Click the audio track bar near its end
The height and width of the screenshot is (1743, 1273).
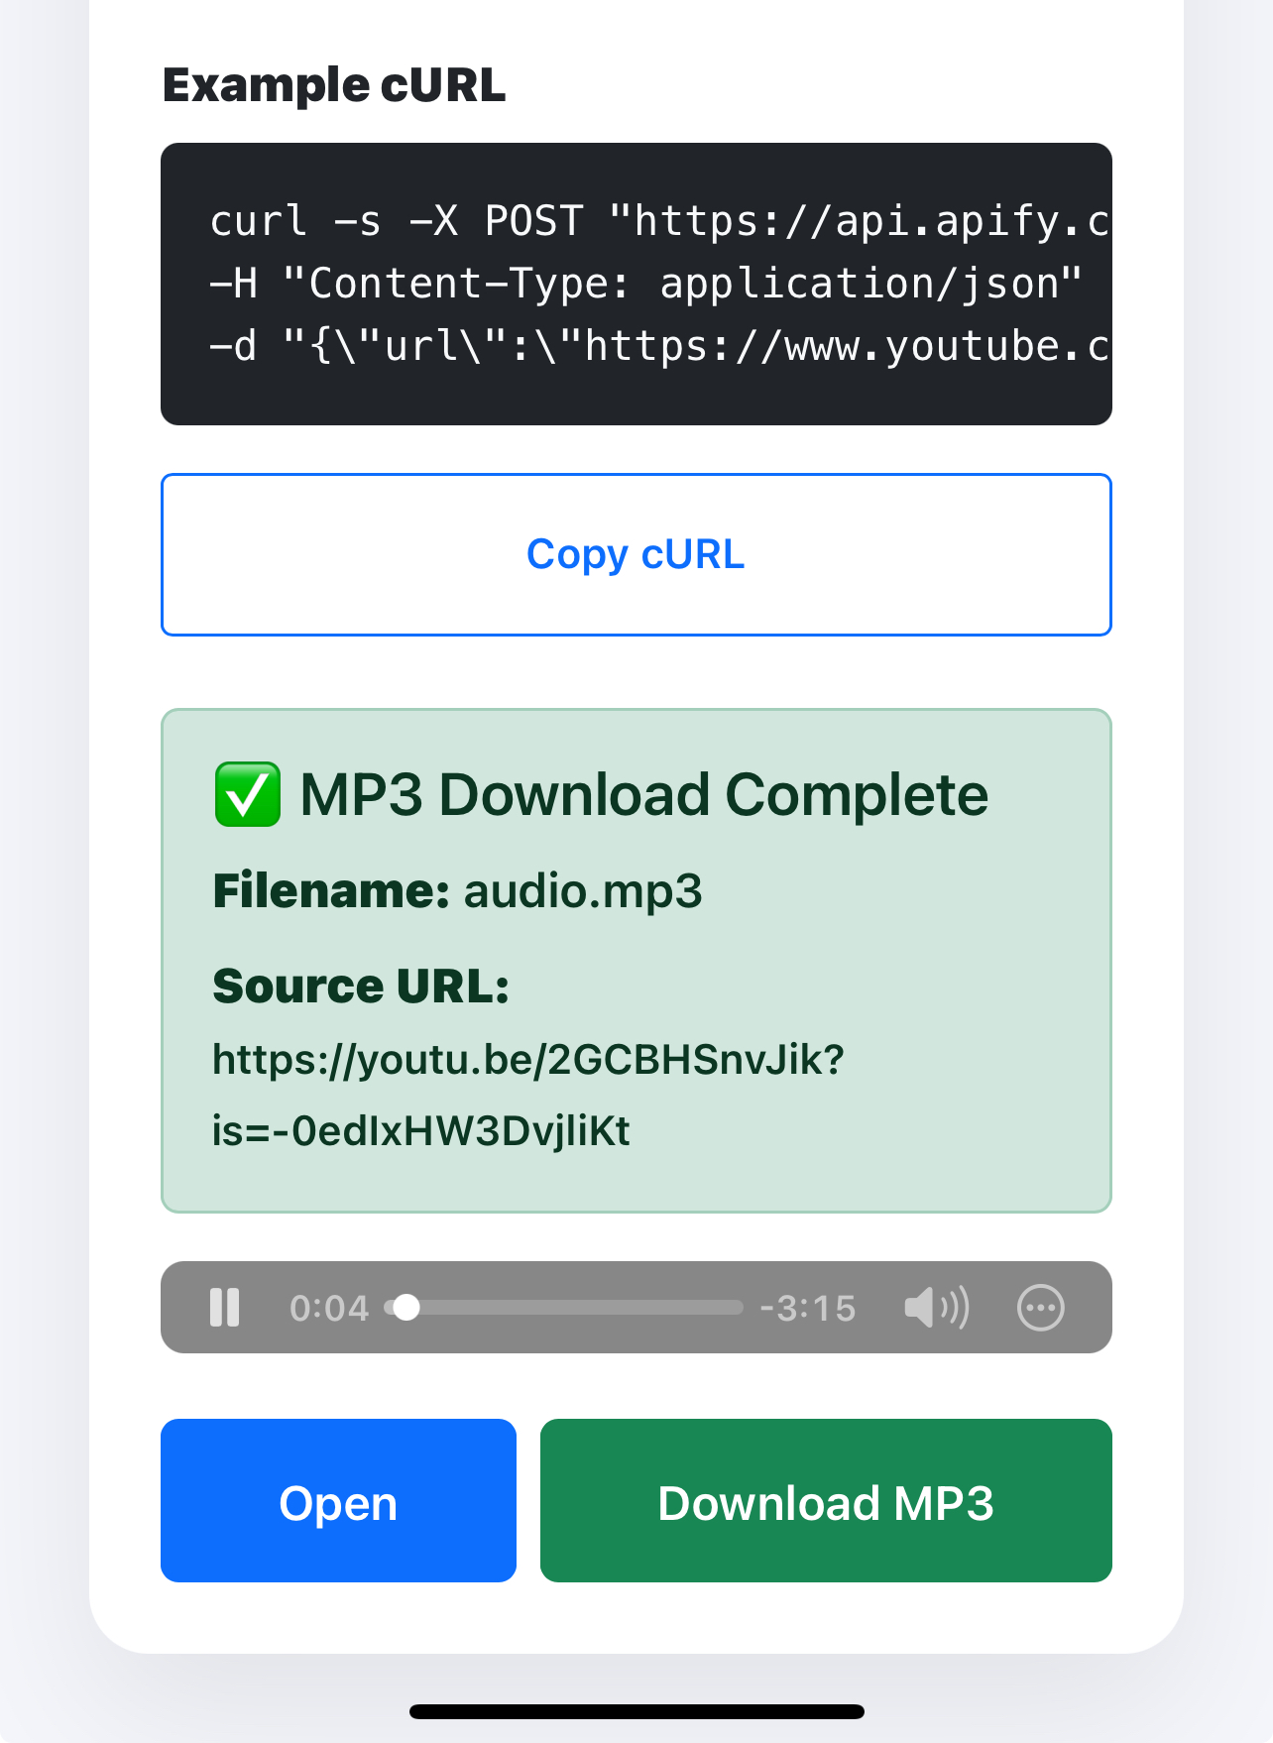[729, 1308]
